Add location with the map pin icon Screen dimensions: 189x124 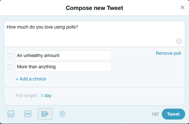pyautogui.click(x=62, y=114)
